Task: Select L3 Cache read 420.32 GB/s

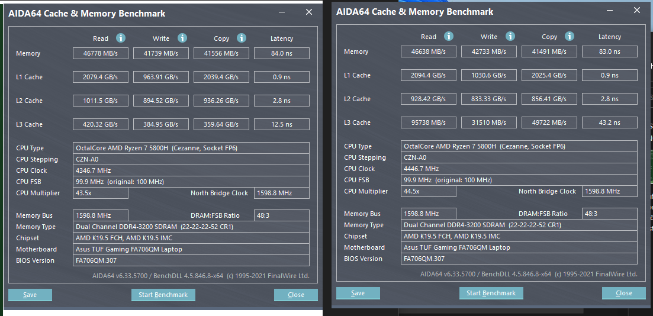Action: 101,124
